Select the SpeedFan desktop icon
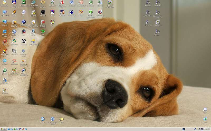The image size is (211, 131). [43, 12]
